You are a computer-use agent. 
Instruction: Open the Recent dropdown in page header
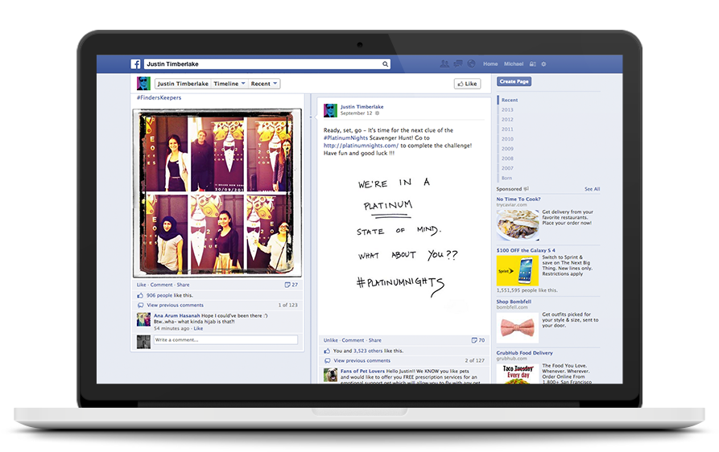(263, 84)
